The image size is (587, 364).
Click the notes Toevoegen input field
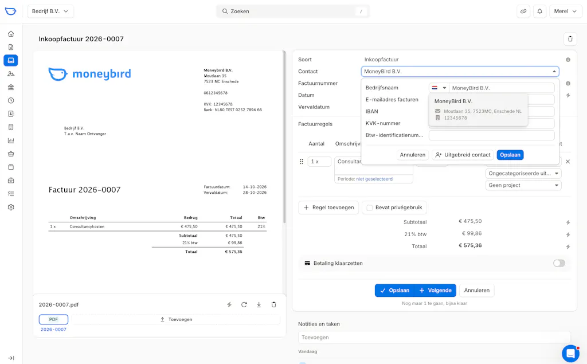pyautogui.click(x=435, y=338)
